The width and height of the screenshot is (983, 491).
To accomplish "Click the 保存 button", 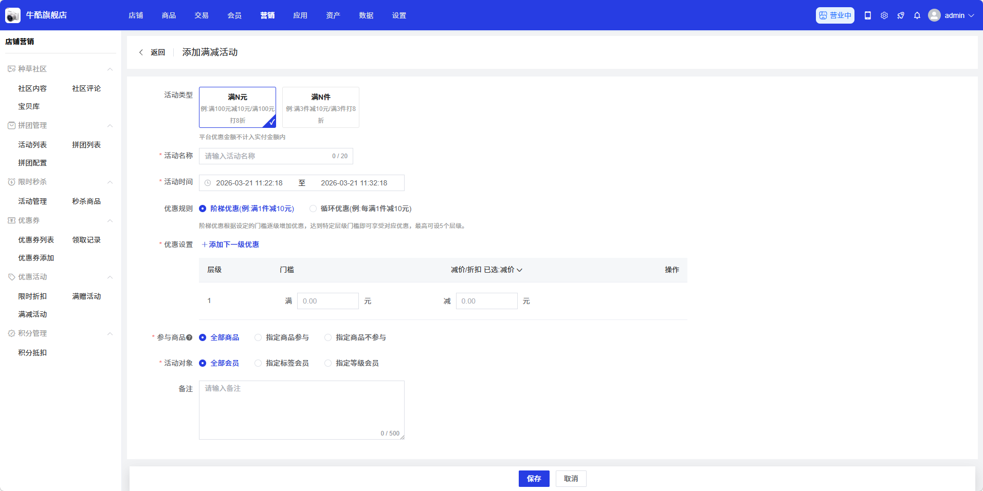I will [534, 479].
